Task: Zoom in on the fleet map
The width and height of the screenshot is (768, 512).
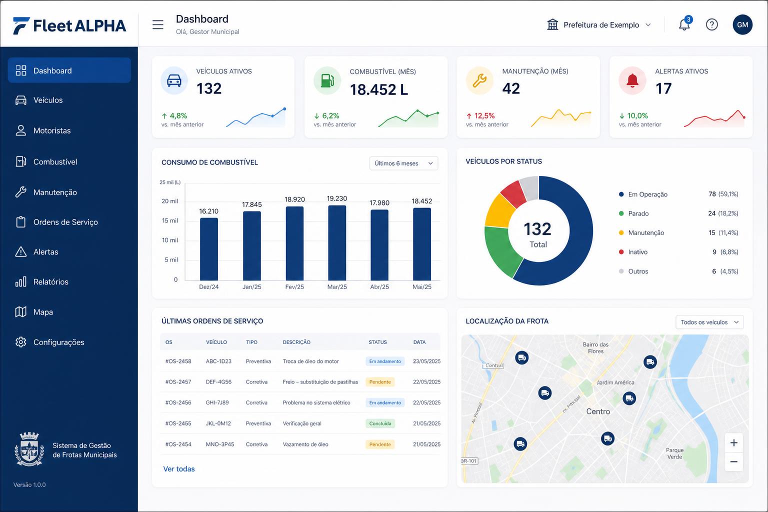Action: click(733, 443)
